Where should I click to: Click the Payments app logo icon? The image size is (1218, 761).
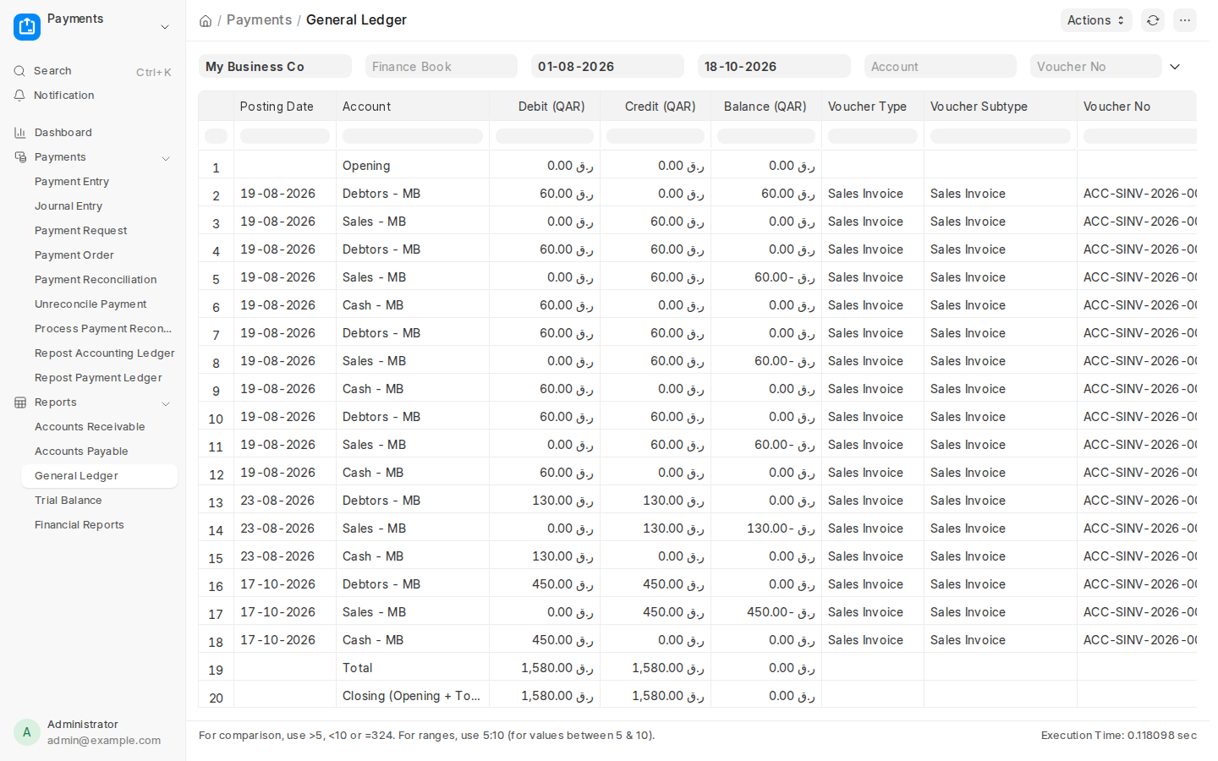tap(27, 27)
